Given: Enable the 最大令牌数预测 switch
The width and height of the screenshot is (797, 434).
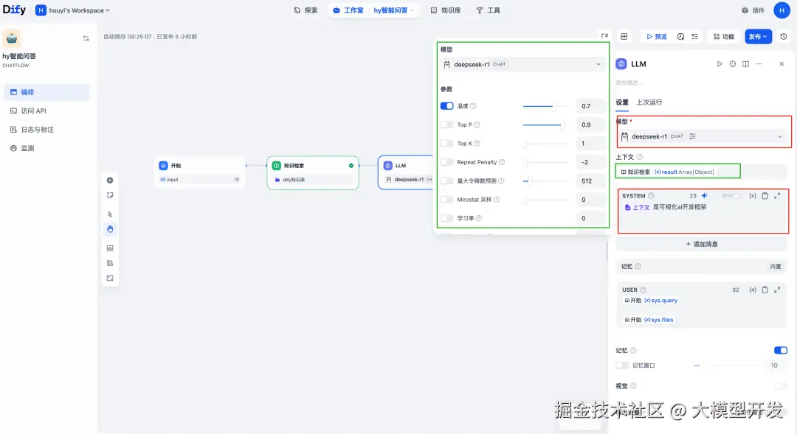Looking at the screenshot, I should coord(446,181).
